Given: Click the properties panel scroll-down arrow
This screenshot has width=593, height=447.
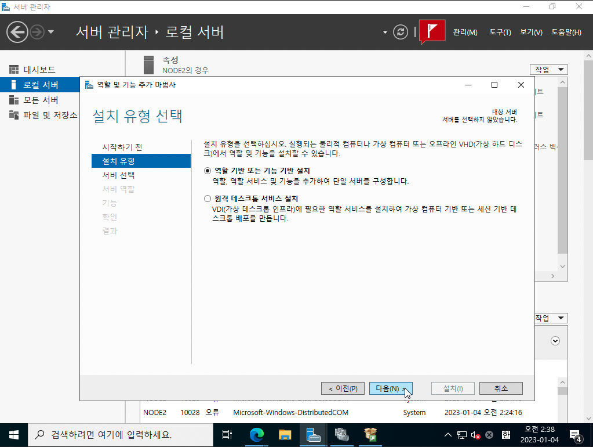Looking at the screenshot, I should pos(562,266).
